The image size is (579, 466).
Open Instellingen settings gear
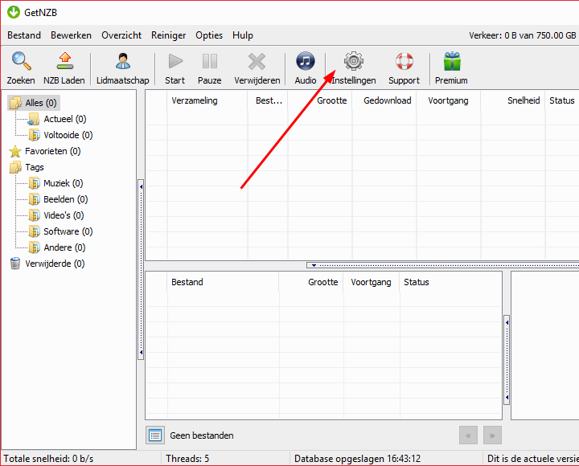[354, 61]
